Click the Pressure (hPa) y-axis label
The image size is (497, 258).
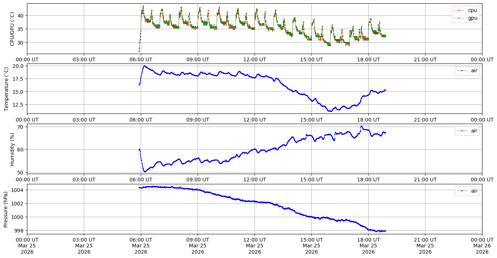tap(6, 209)
